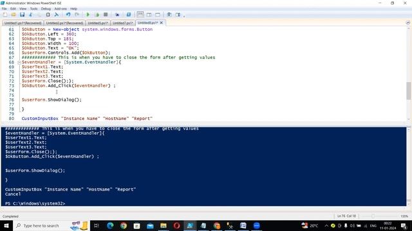Click the 'Completed' status text

[10, 216]
